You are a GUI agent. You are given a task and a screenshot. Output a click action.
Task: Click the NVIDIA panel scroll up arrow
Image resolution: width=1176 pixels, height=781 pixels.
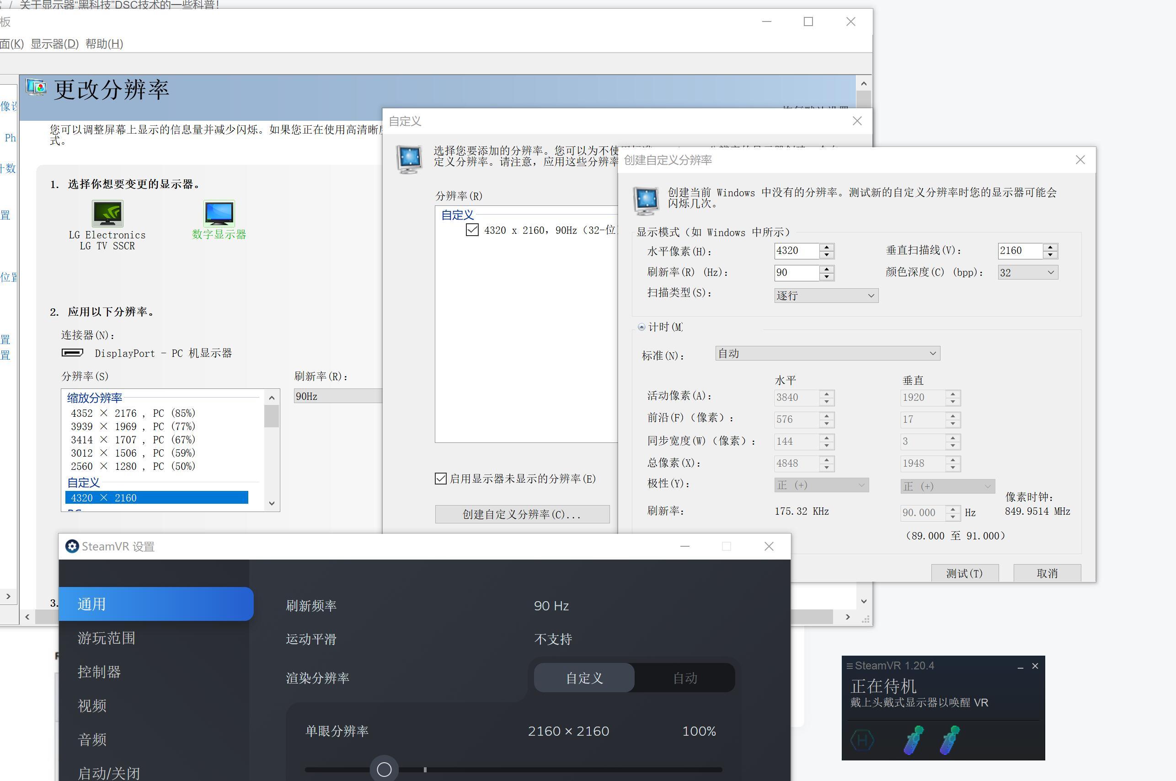863,83
